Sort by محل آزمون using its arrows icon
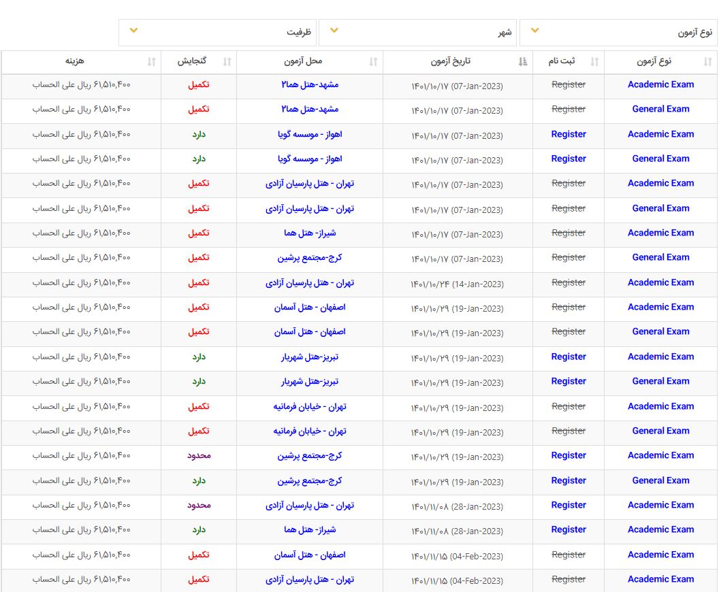The width and height of the screenshot is (719, 592). (372, 62)
